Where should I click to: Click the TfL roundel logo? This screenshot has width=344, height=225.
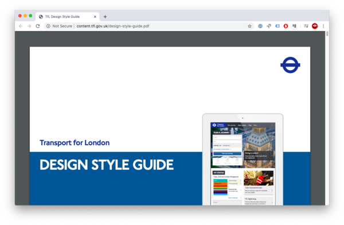click(x=290, y=65)
